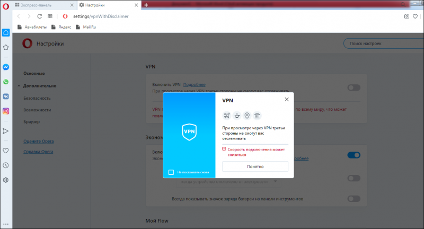The height and width of the screenshot is (229, 424).
Task: Go forward with the navigation arrow
Action: (29, 16)
